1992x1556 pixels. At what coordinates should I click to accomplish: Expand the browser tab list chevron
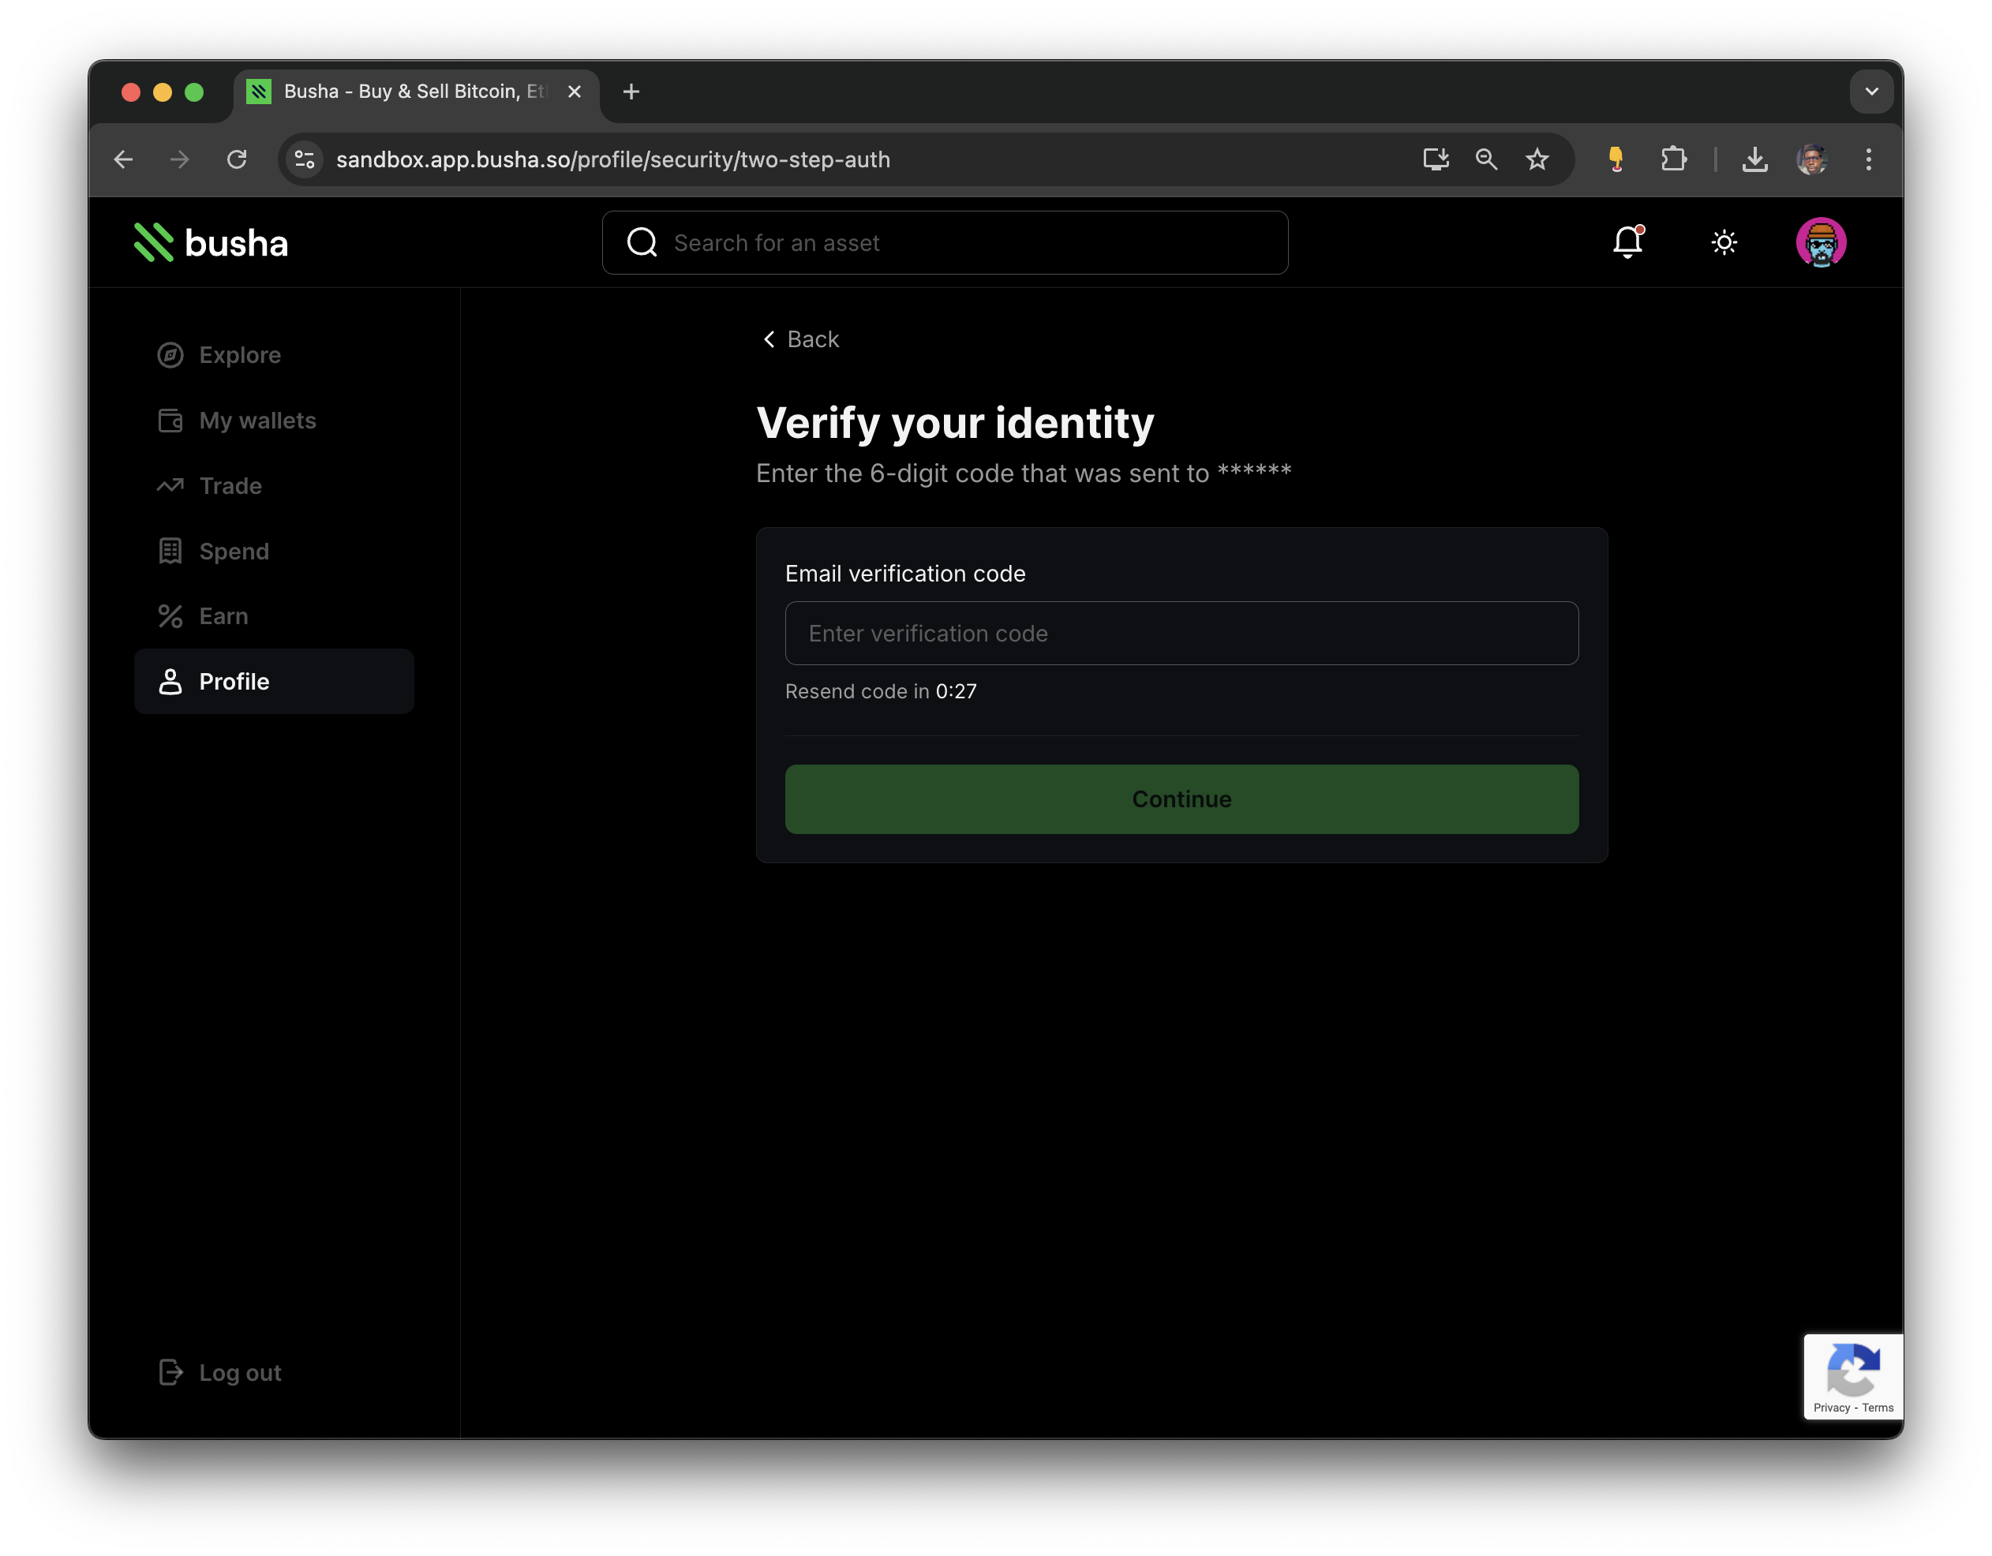click(1871, 92)
